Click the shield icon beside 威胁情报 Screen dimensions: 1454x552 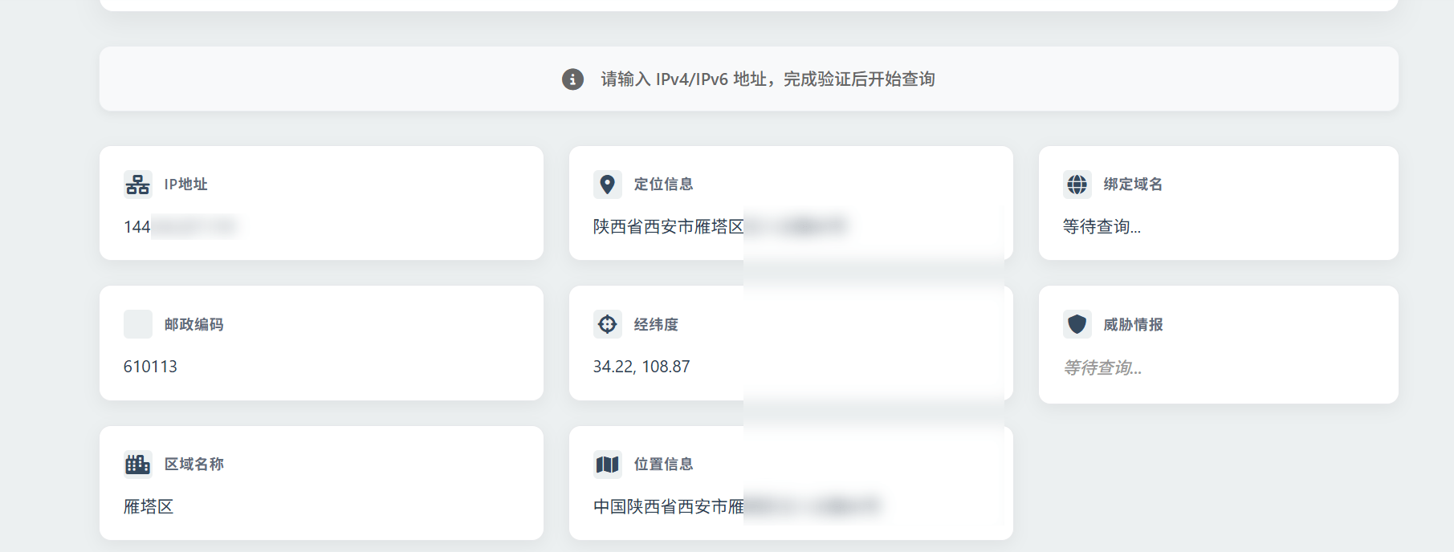(x=1077, y=324)
